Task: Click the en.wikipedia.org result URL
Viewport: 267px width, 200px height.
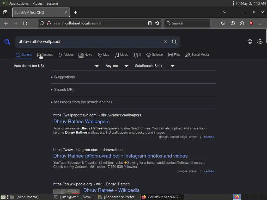Action: [92, 184]
